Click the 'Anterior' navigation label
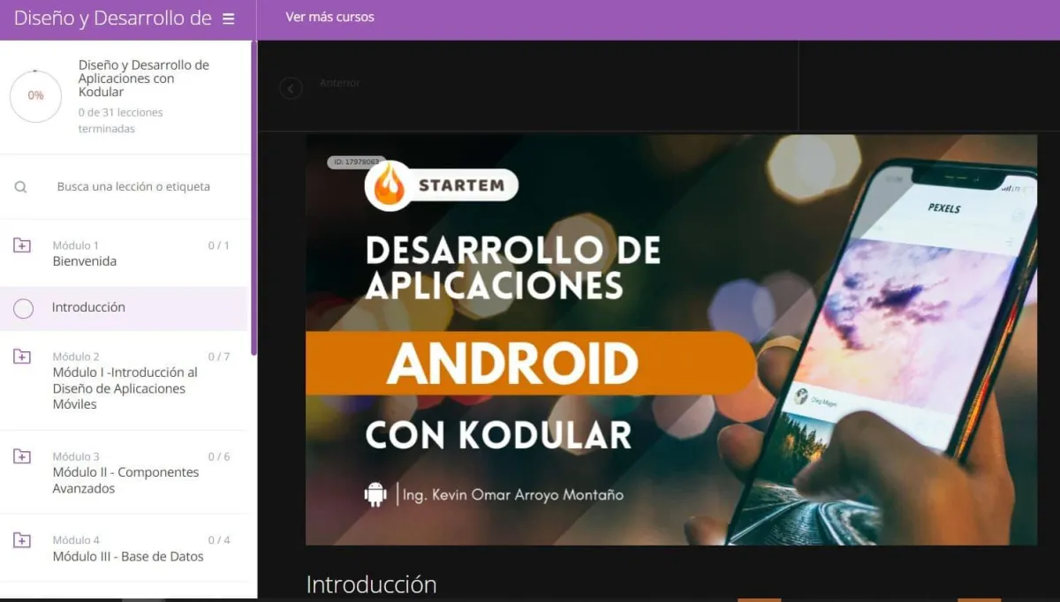Viewport: 1060px width, 602px height. (x=339, y=83)
